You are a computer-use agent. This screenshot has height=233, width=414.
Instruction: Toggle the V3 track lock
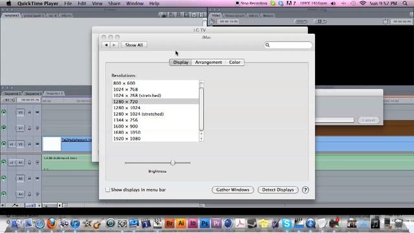click(29, 112)
